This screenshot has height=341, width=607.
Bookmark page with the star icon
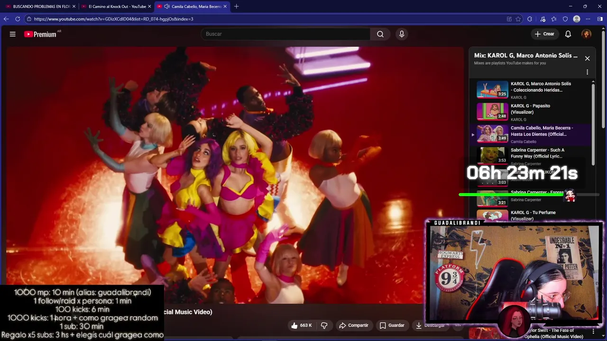[x=518, y=19]
